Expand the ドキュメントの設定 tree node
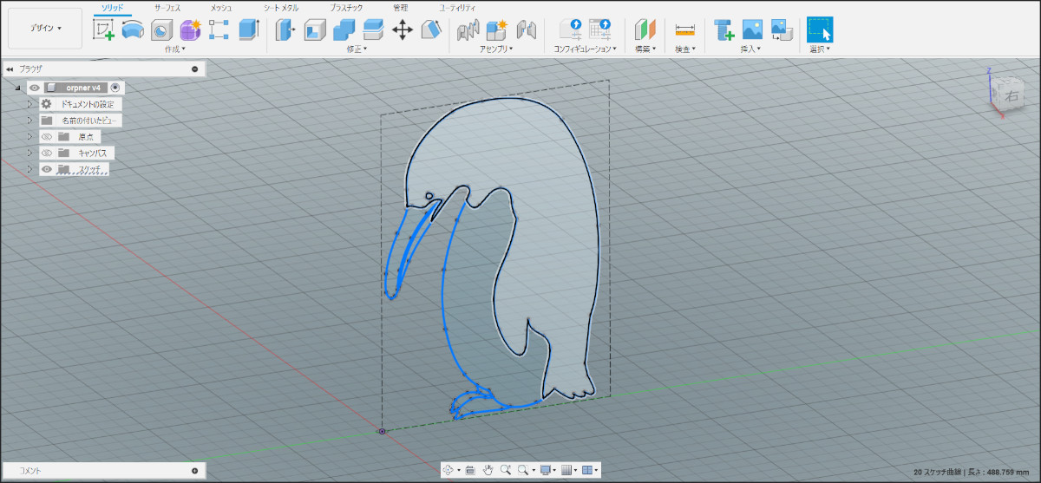The width and height of the screenshot is (1041, 483). coord(29,104)
